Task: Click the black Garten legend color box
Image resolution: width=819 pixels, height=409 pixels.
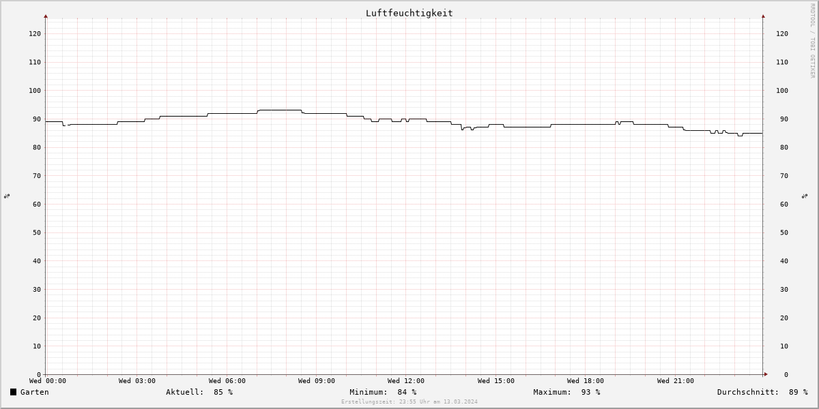Action: coord(13,392)
